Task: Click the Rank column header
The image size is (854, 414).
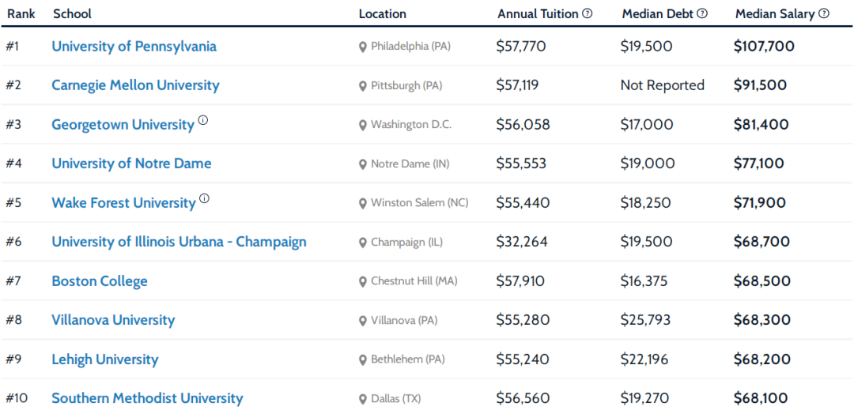Action: coord(21,13)
